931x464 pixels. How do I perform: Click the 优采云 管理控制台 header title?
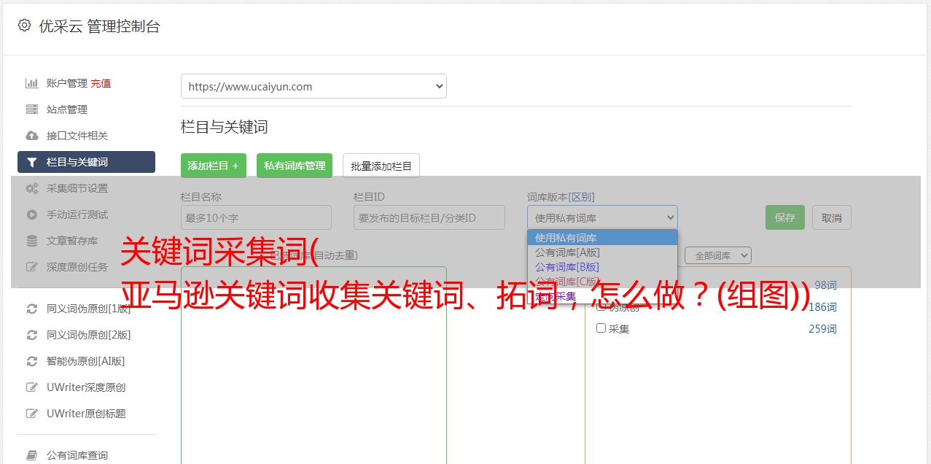click(x=99, y=26)
